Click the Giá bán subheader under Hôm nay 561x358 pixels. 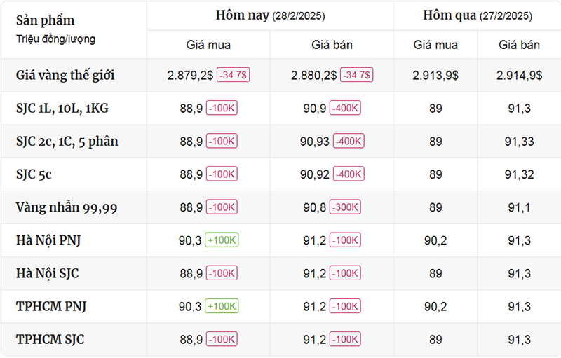pos(332,45)
